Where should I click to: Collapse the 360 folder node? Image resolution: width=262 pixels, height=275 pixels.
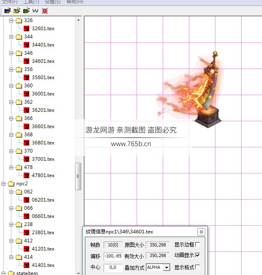(x=11, y=86)
